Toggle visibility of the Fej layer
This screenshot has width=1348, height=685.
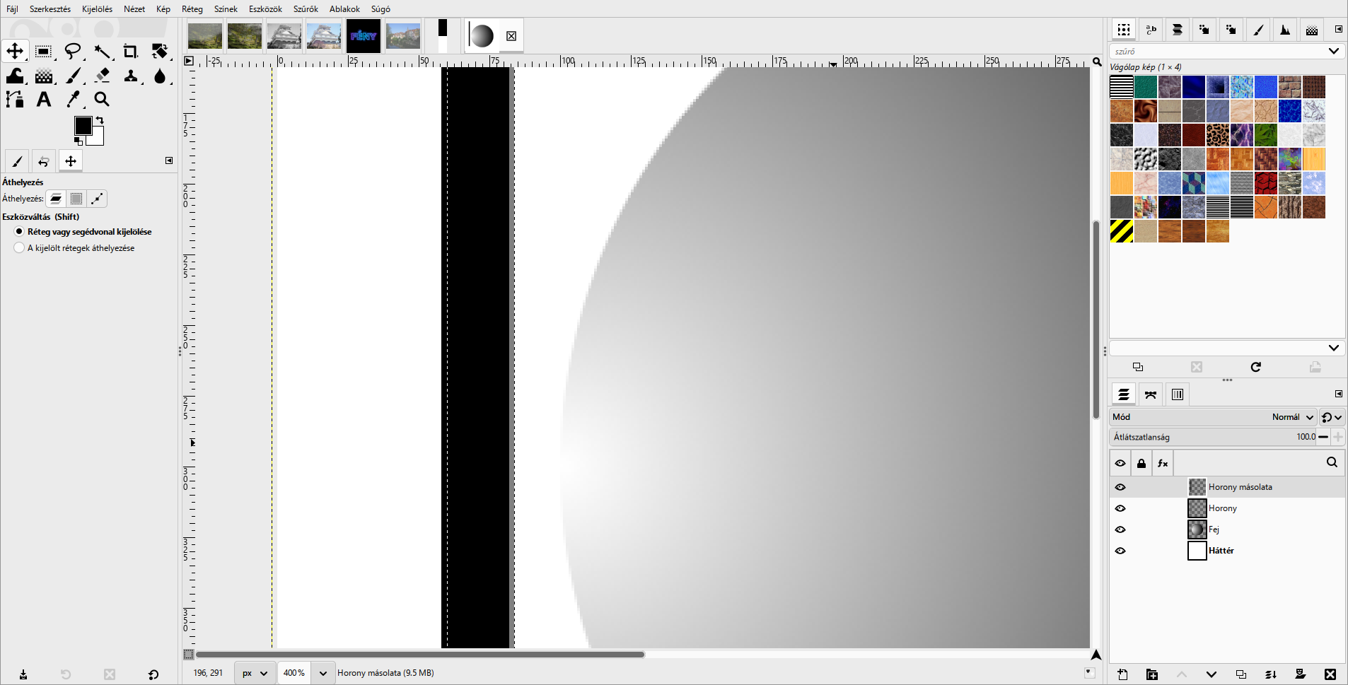[x=1120, y=529]
